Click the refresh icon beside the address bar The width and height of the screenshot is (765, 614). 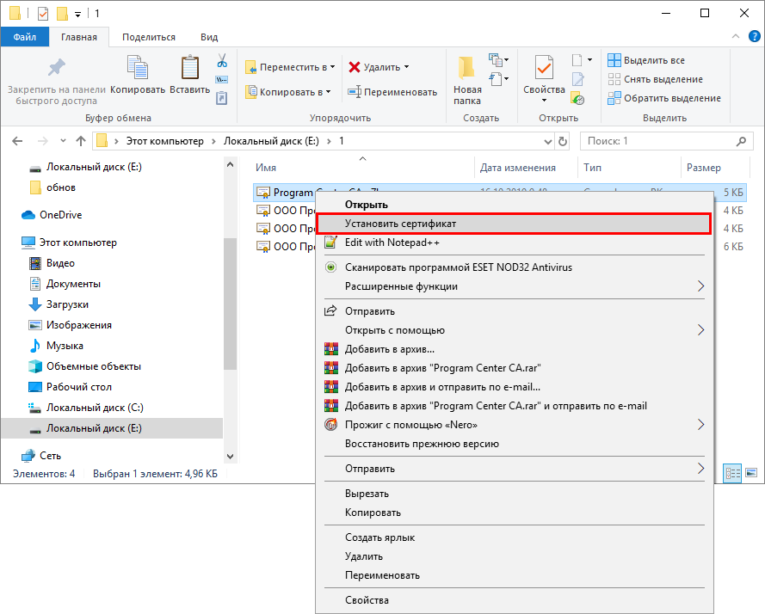click(564, 141)
